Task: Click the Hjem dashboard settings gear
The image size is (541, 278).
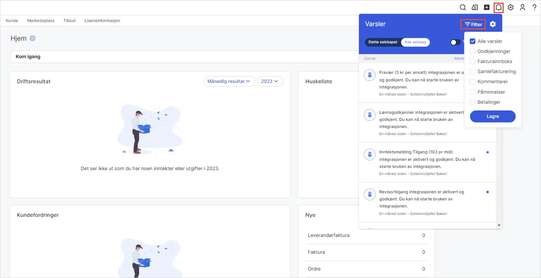Action: [x=32, y=38]
